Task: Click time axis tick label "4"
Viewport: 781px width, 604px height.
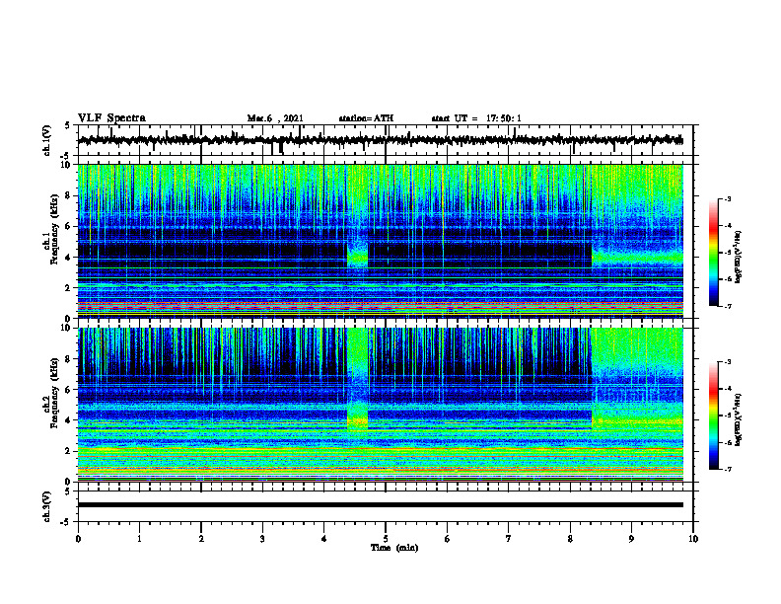Action: coord(324,539)
